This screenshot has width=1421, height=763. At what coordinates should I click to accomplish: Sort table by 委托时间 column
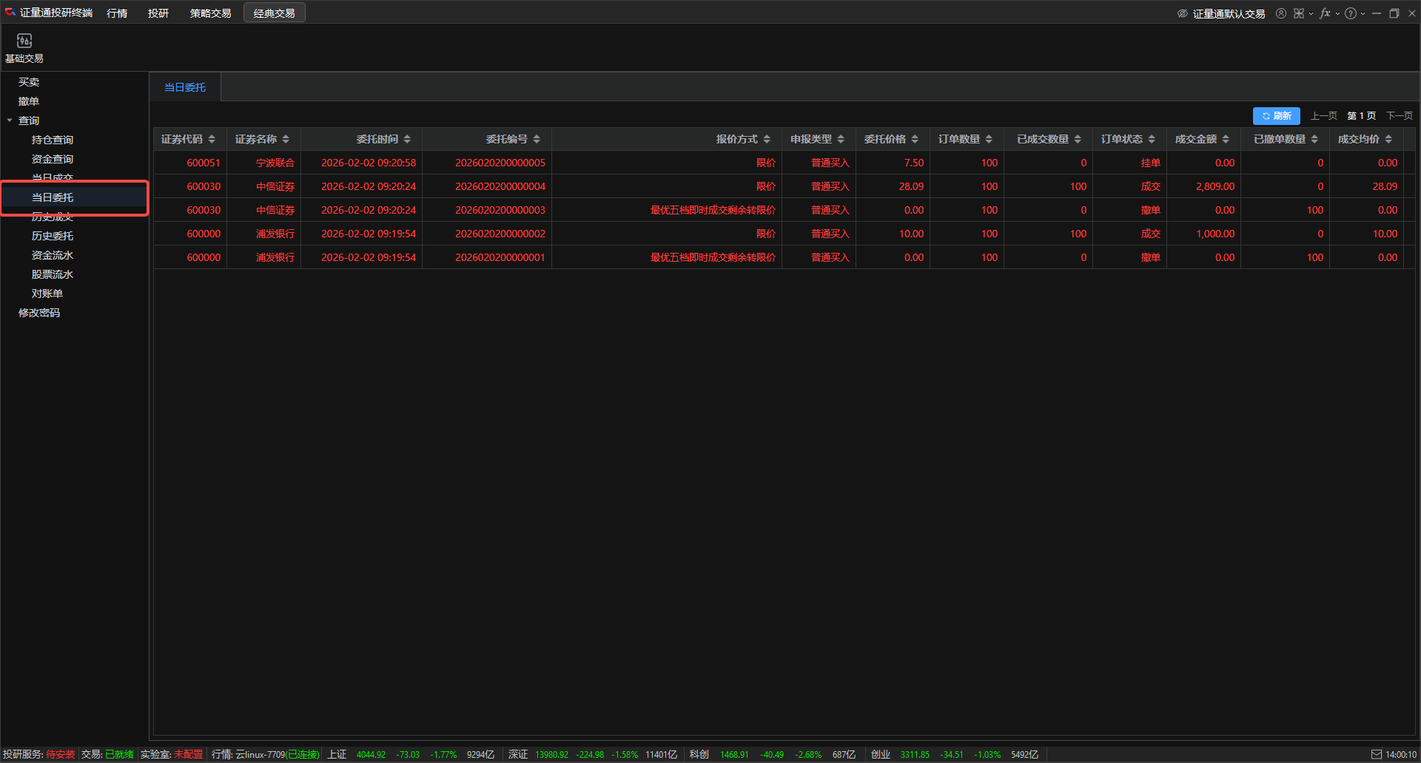(x=407, y=139)
